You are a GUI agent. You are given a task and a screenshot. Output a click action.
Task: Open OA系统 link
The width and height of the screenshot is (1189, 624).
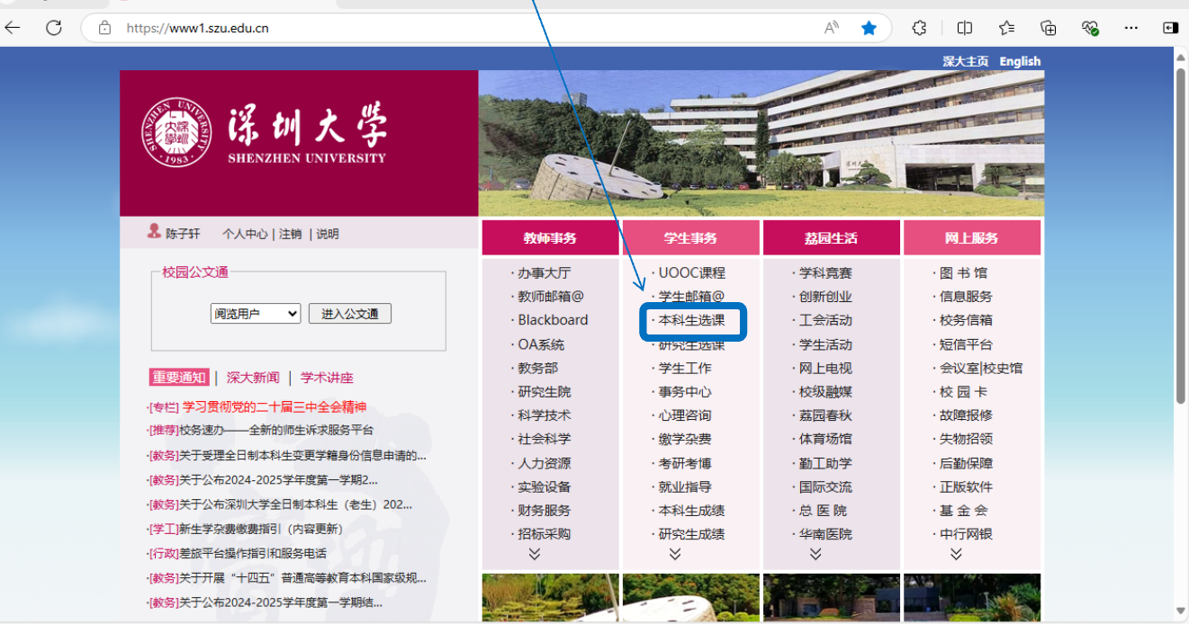(541, 344)
